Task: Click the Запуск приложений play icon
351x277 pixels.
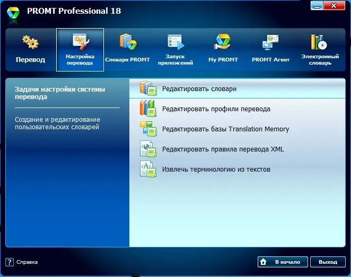Action: 175,42
